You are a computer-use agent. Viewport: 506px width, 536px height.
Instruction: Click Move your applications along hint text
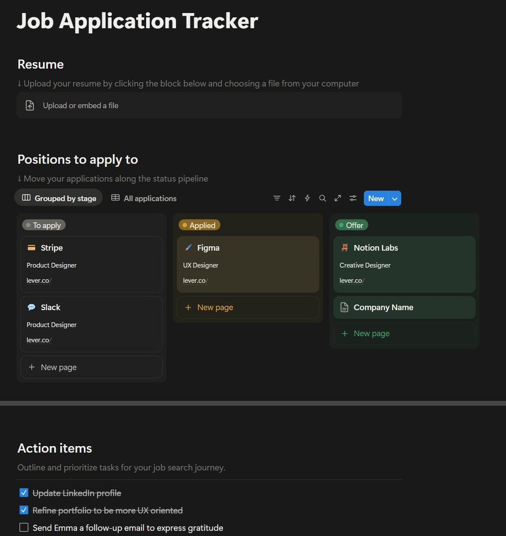[113, 179]
